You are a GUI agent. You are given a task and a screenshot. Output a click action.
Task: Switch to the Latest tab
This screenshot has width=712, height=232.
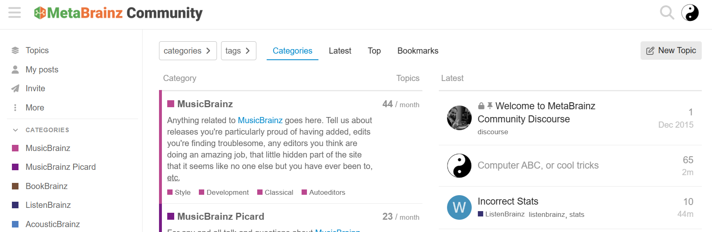click(340, 51)
